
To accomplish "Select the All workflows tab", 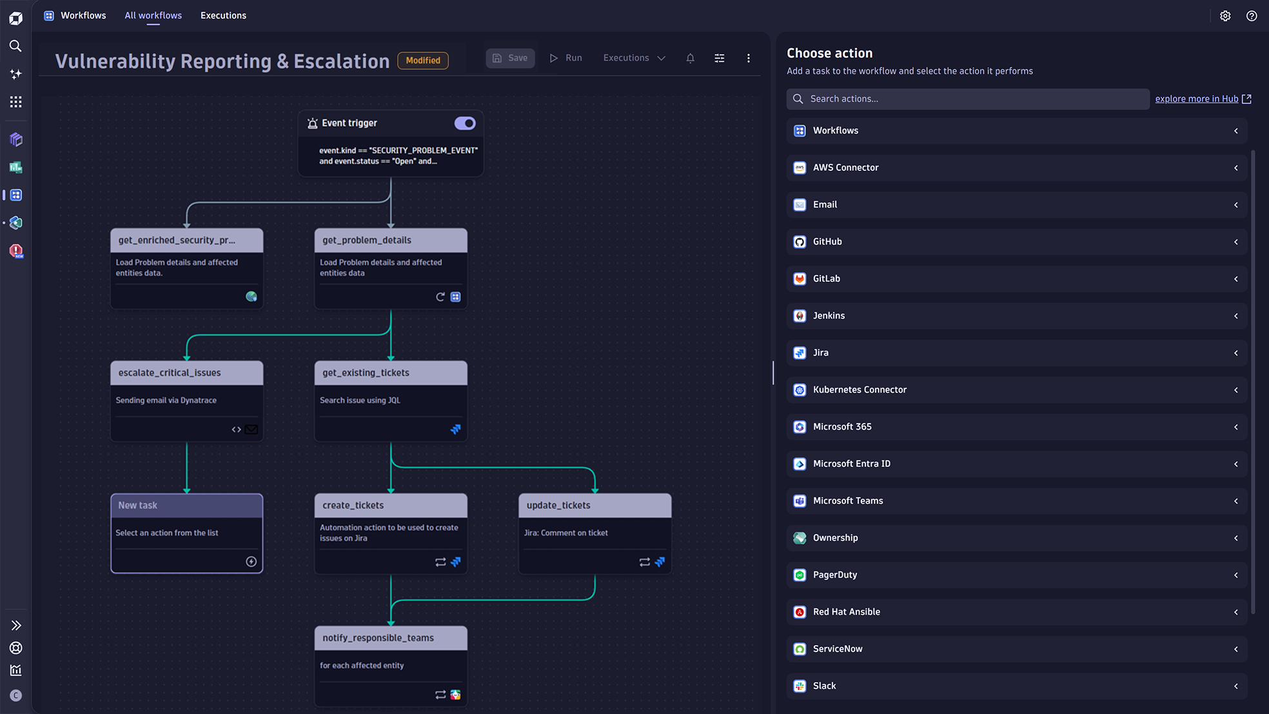I will [x=153, y=15].
